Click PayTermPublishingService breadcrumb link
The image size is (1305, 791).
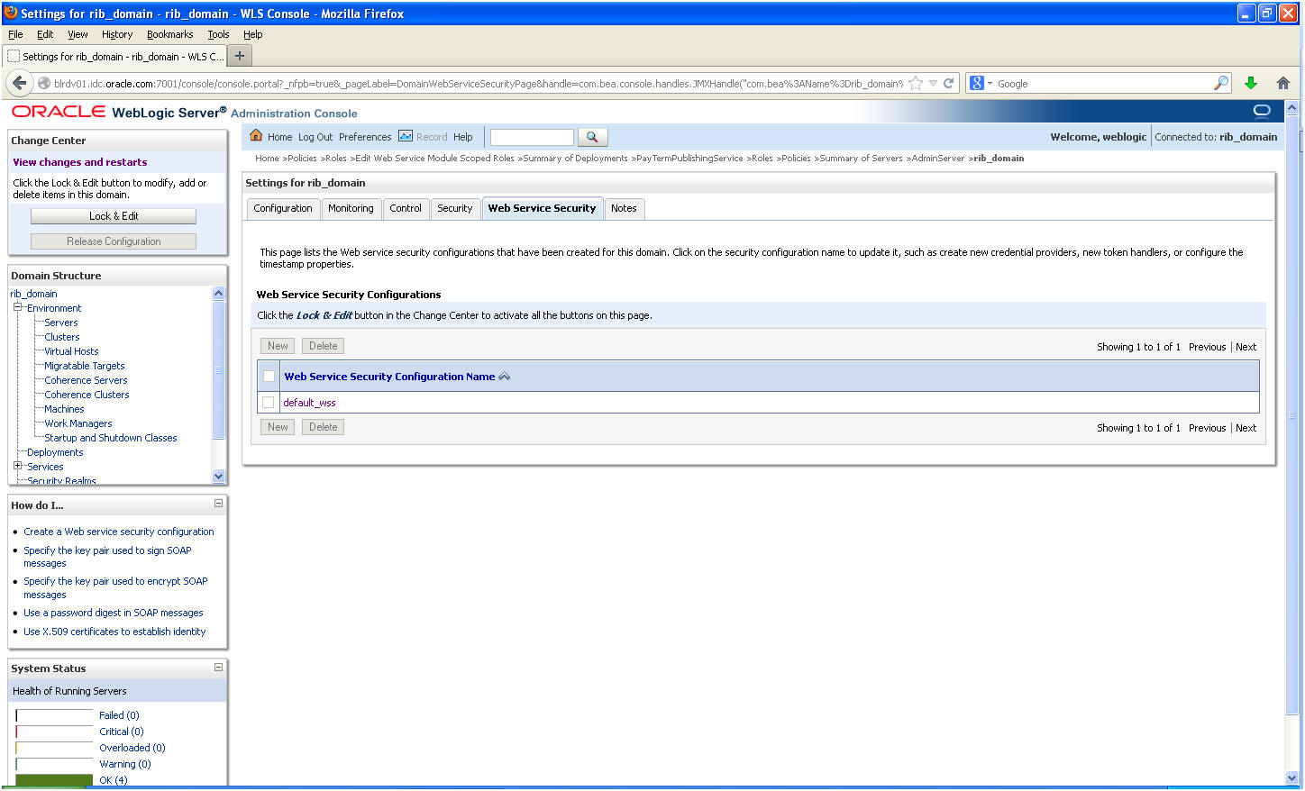[x=689, y=159]
